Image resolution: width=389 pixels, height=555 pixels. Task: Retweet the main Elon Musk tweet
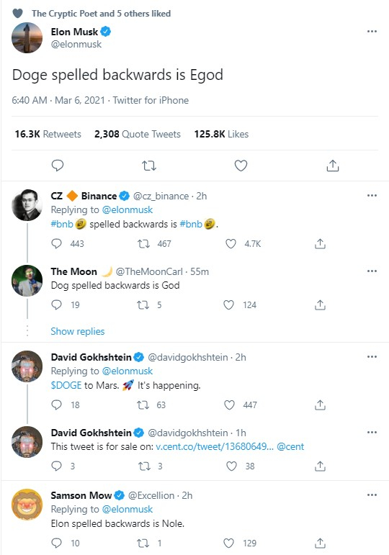click(149, 166)
